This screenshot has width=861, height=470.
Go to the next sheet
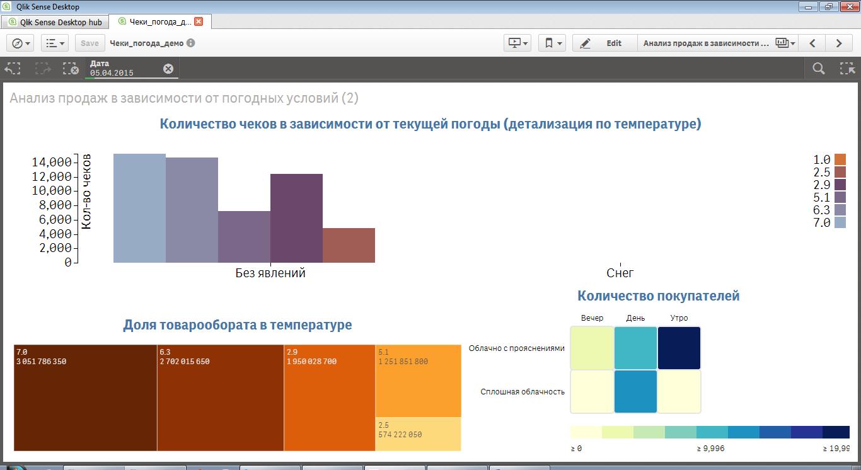click(838, 43)
